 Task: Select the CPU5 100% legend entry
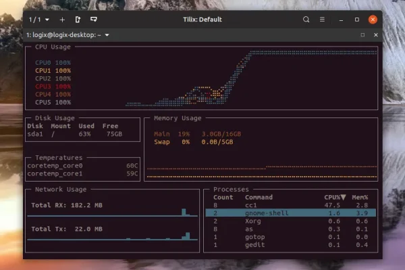coord(53,103)
